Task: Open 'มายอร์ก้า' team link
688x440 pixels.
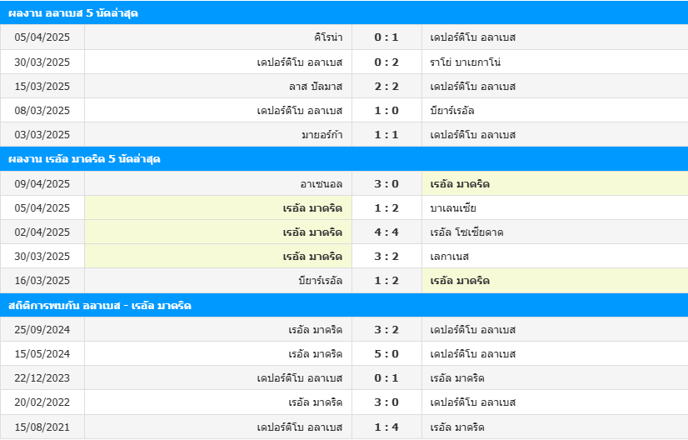Action: pyautogui.click(x=322, y=135)
